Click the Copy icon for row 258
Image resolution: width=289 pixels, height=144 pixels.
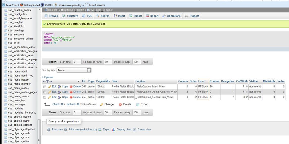(60, 92)
